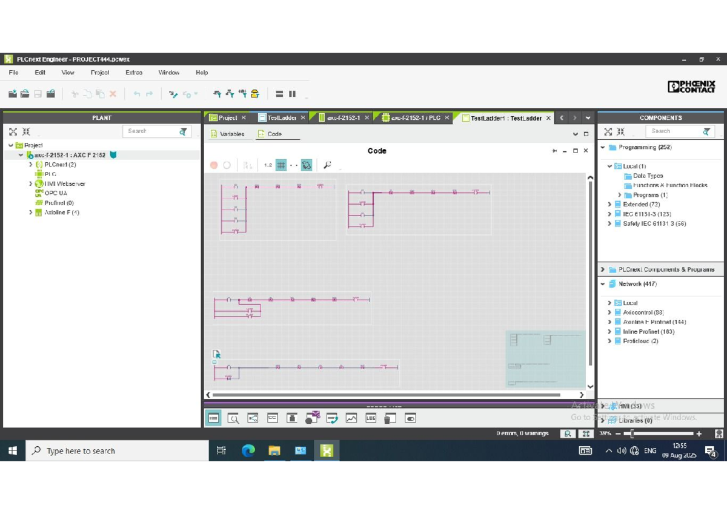
Task: Expand PLCnext Components & Programs section
Action: [x=603, y=269]
